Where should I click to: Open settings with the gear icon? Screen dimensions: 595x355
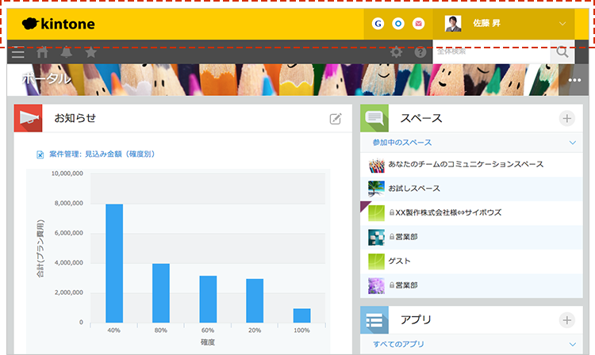397,53
